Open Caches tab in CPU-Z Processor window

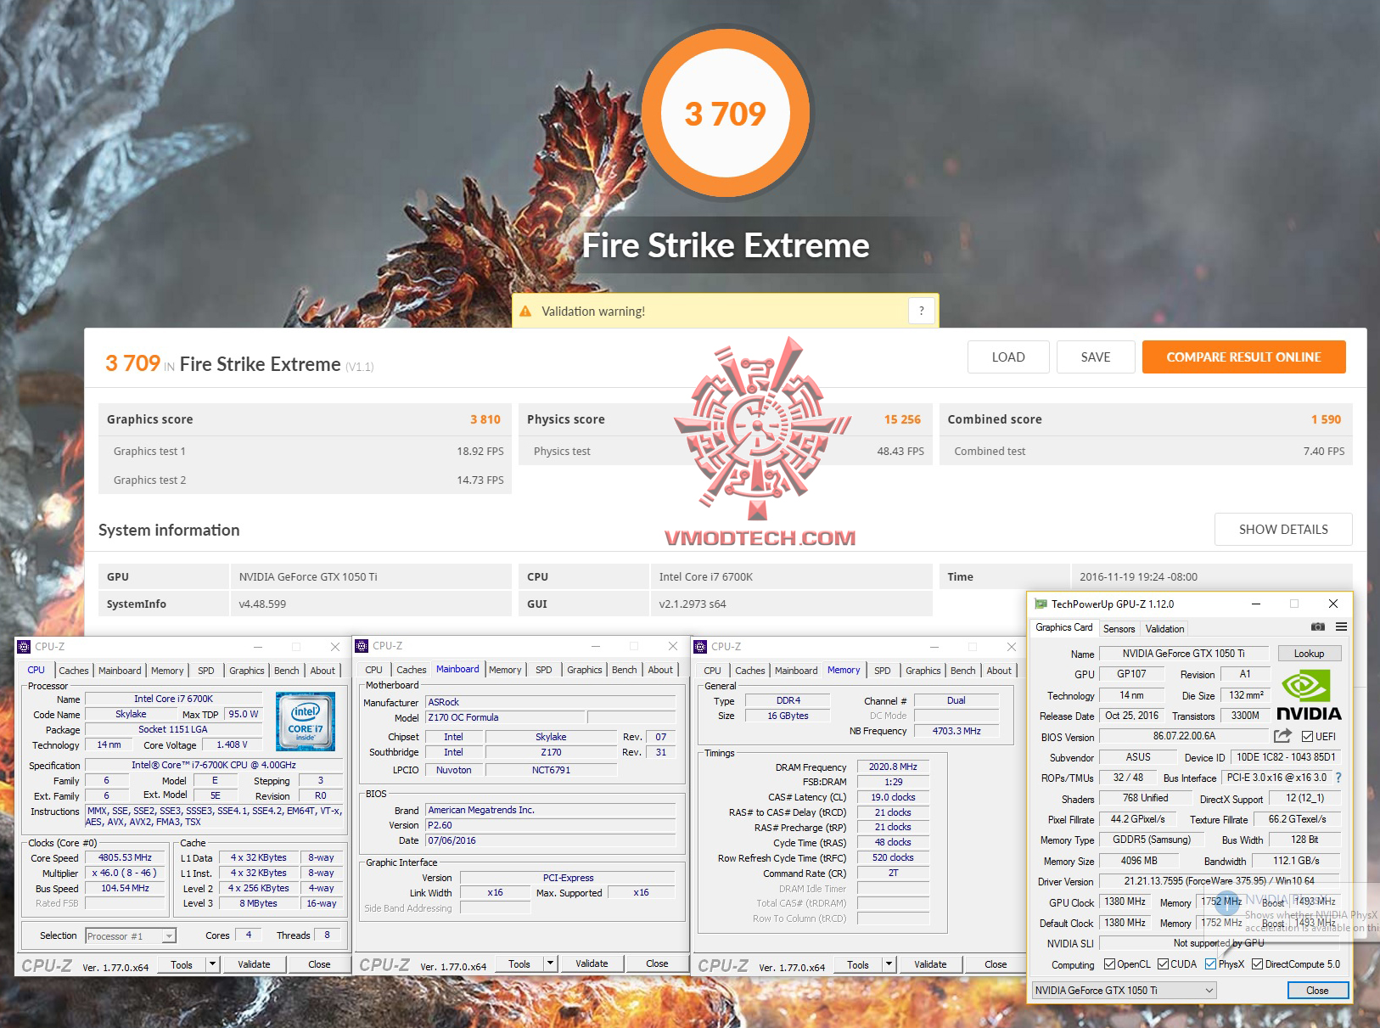74,671
